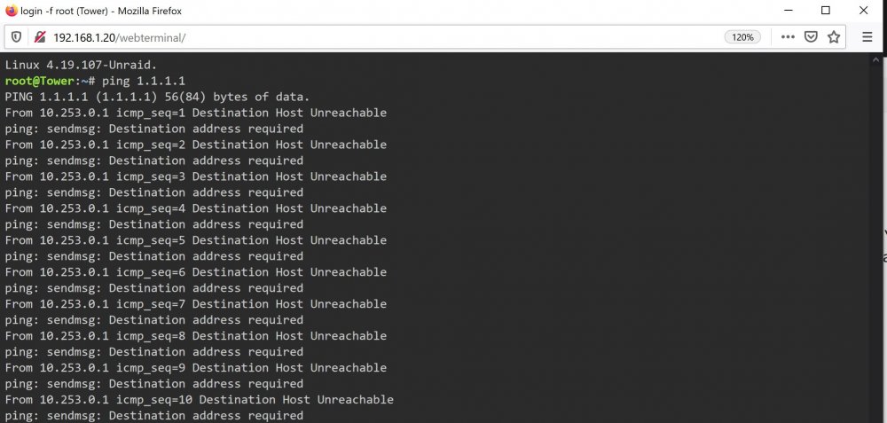Click the root@Tower green prompt text
This screenshot has width=887, height=423.
point(39,81)
